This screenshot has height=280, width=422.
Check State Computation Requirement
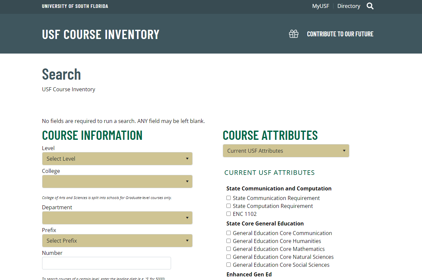coord(228,206)
